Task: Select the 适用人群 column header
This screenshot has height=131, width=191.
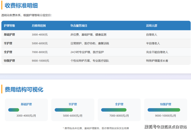Action: point(152,26)
